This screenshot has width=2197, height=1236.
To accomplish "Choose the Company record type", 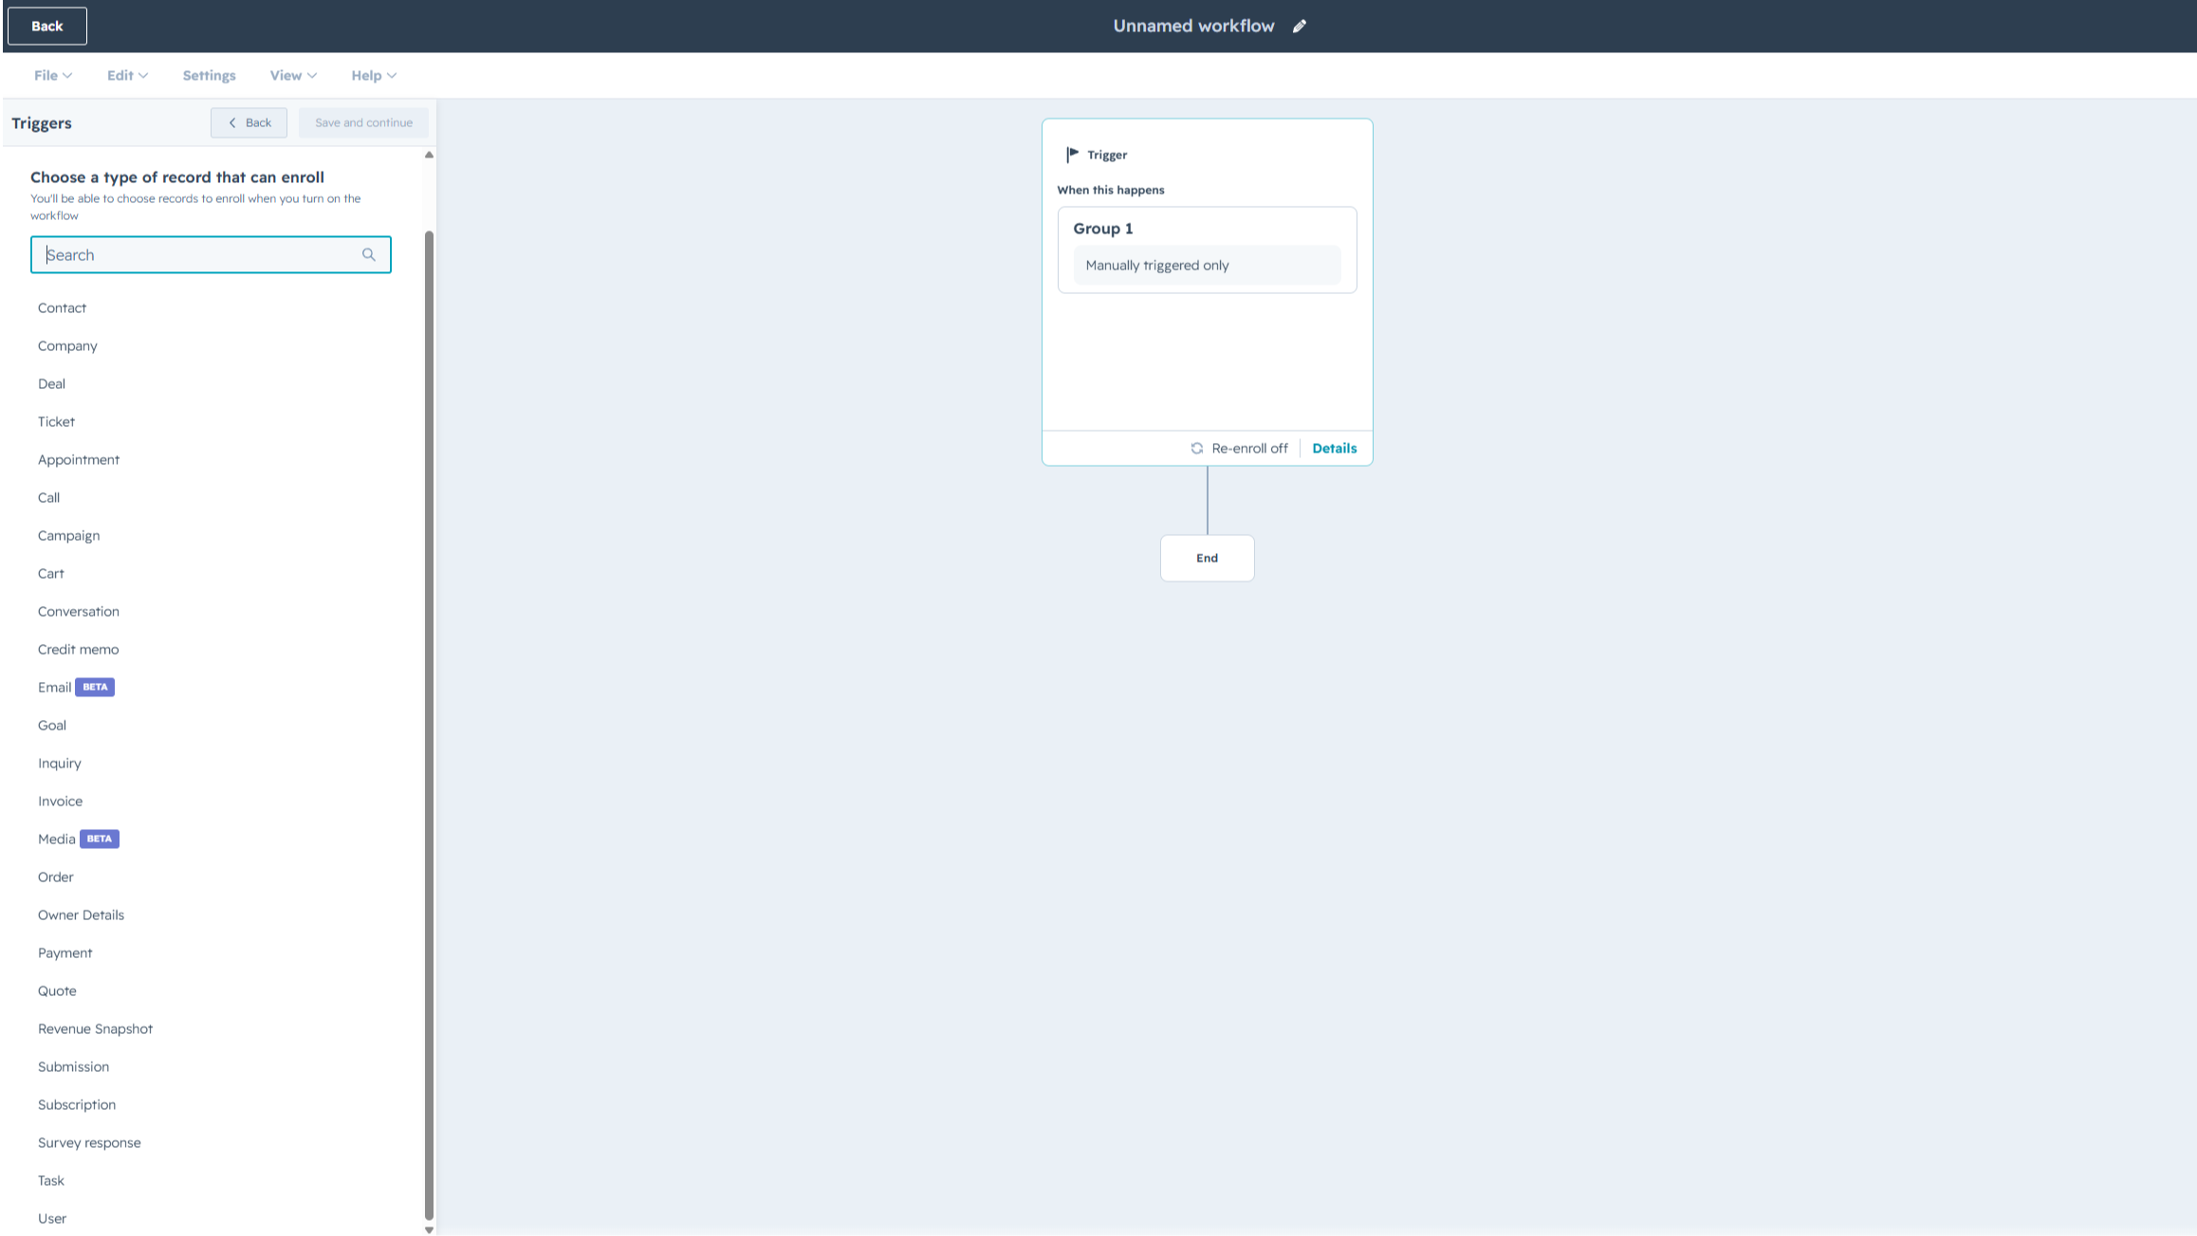I will pos(67,345).
